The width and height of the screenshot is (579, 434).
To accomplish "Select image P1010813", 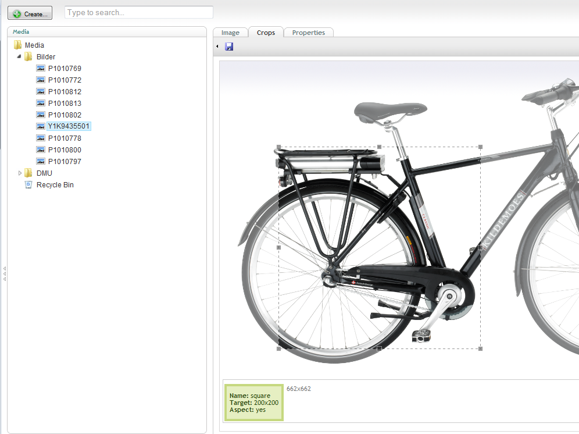I will 65,103.
